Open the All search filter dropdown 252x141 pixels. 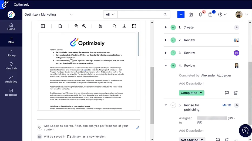pyautogui.click(x=110, y=15)
